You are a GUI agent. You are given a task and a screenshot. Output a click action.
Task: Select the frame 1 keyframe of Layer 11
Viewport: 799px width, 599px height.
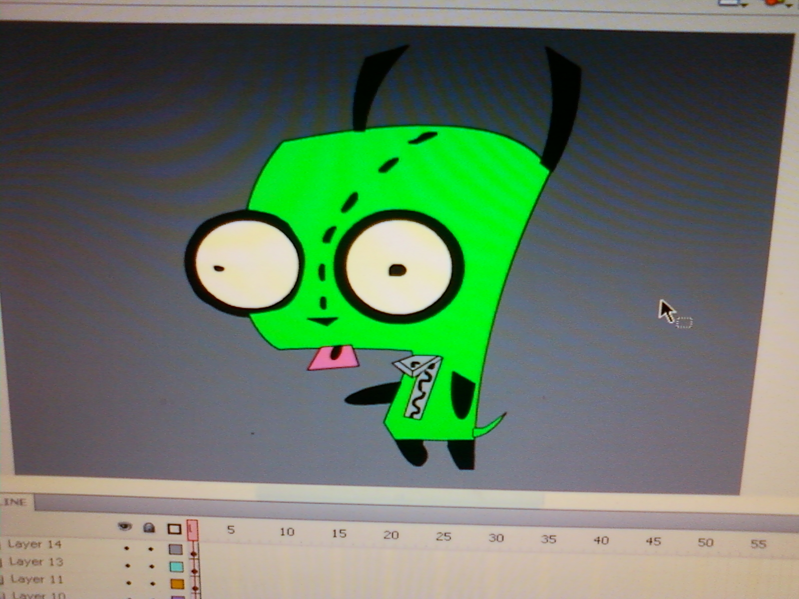(x=196, y=588)
